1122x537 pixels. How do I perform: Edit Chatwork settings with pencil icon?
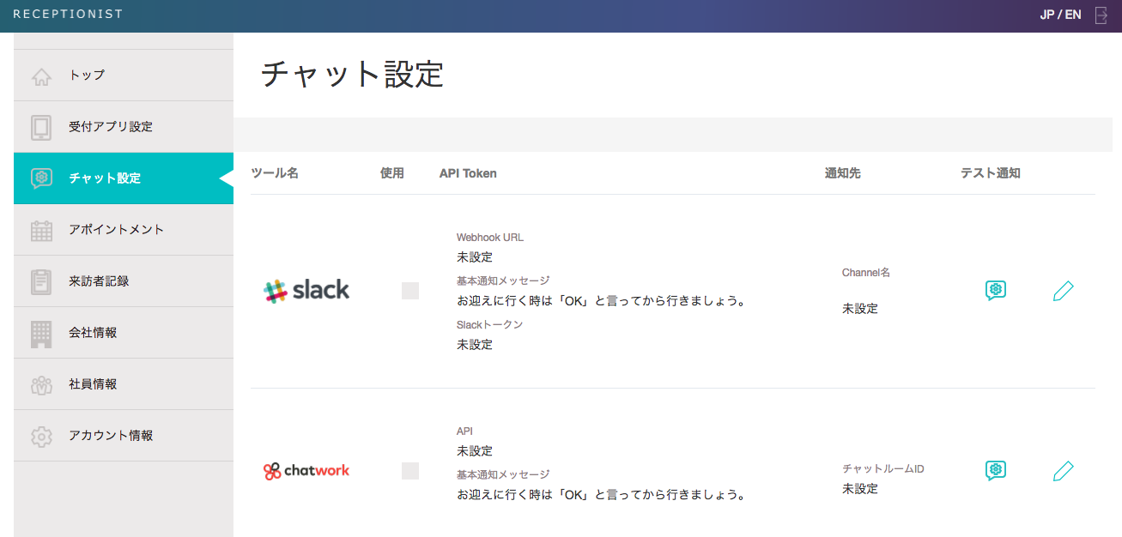pyautogui.click(x=1063, y=471)
